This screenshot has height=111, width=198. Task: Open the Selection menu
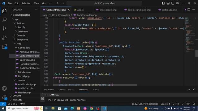click(26, 3)
